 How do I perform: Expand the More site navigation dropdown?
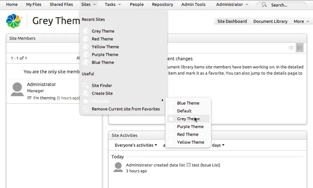point(301,21)
